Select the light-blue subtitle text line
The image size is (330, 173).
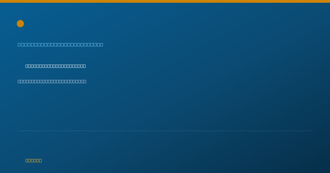(x=61, y=44)
